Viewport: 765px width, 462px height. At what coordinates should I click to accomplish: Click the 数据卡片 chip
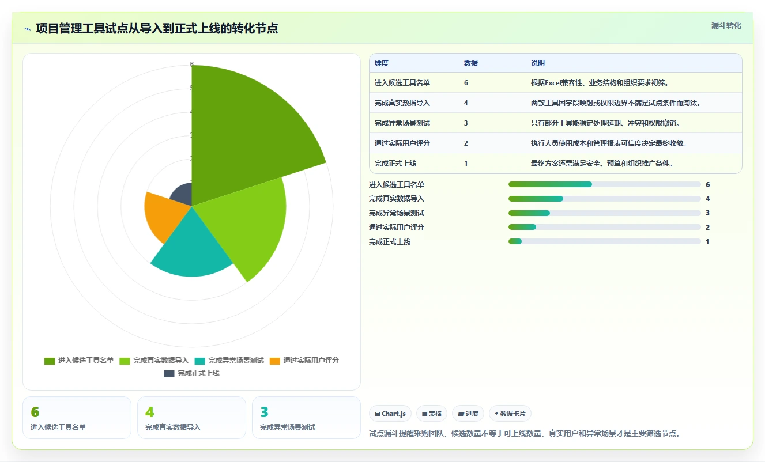pyautogui.click(x=510, y=414)
